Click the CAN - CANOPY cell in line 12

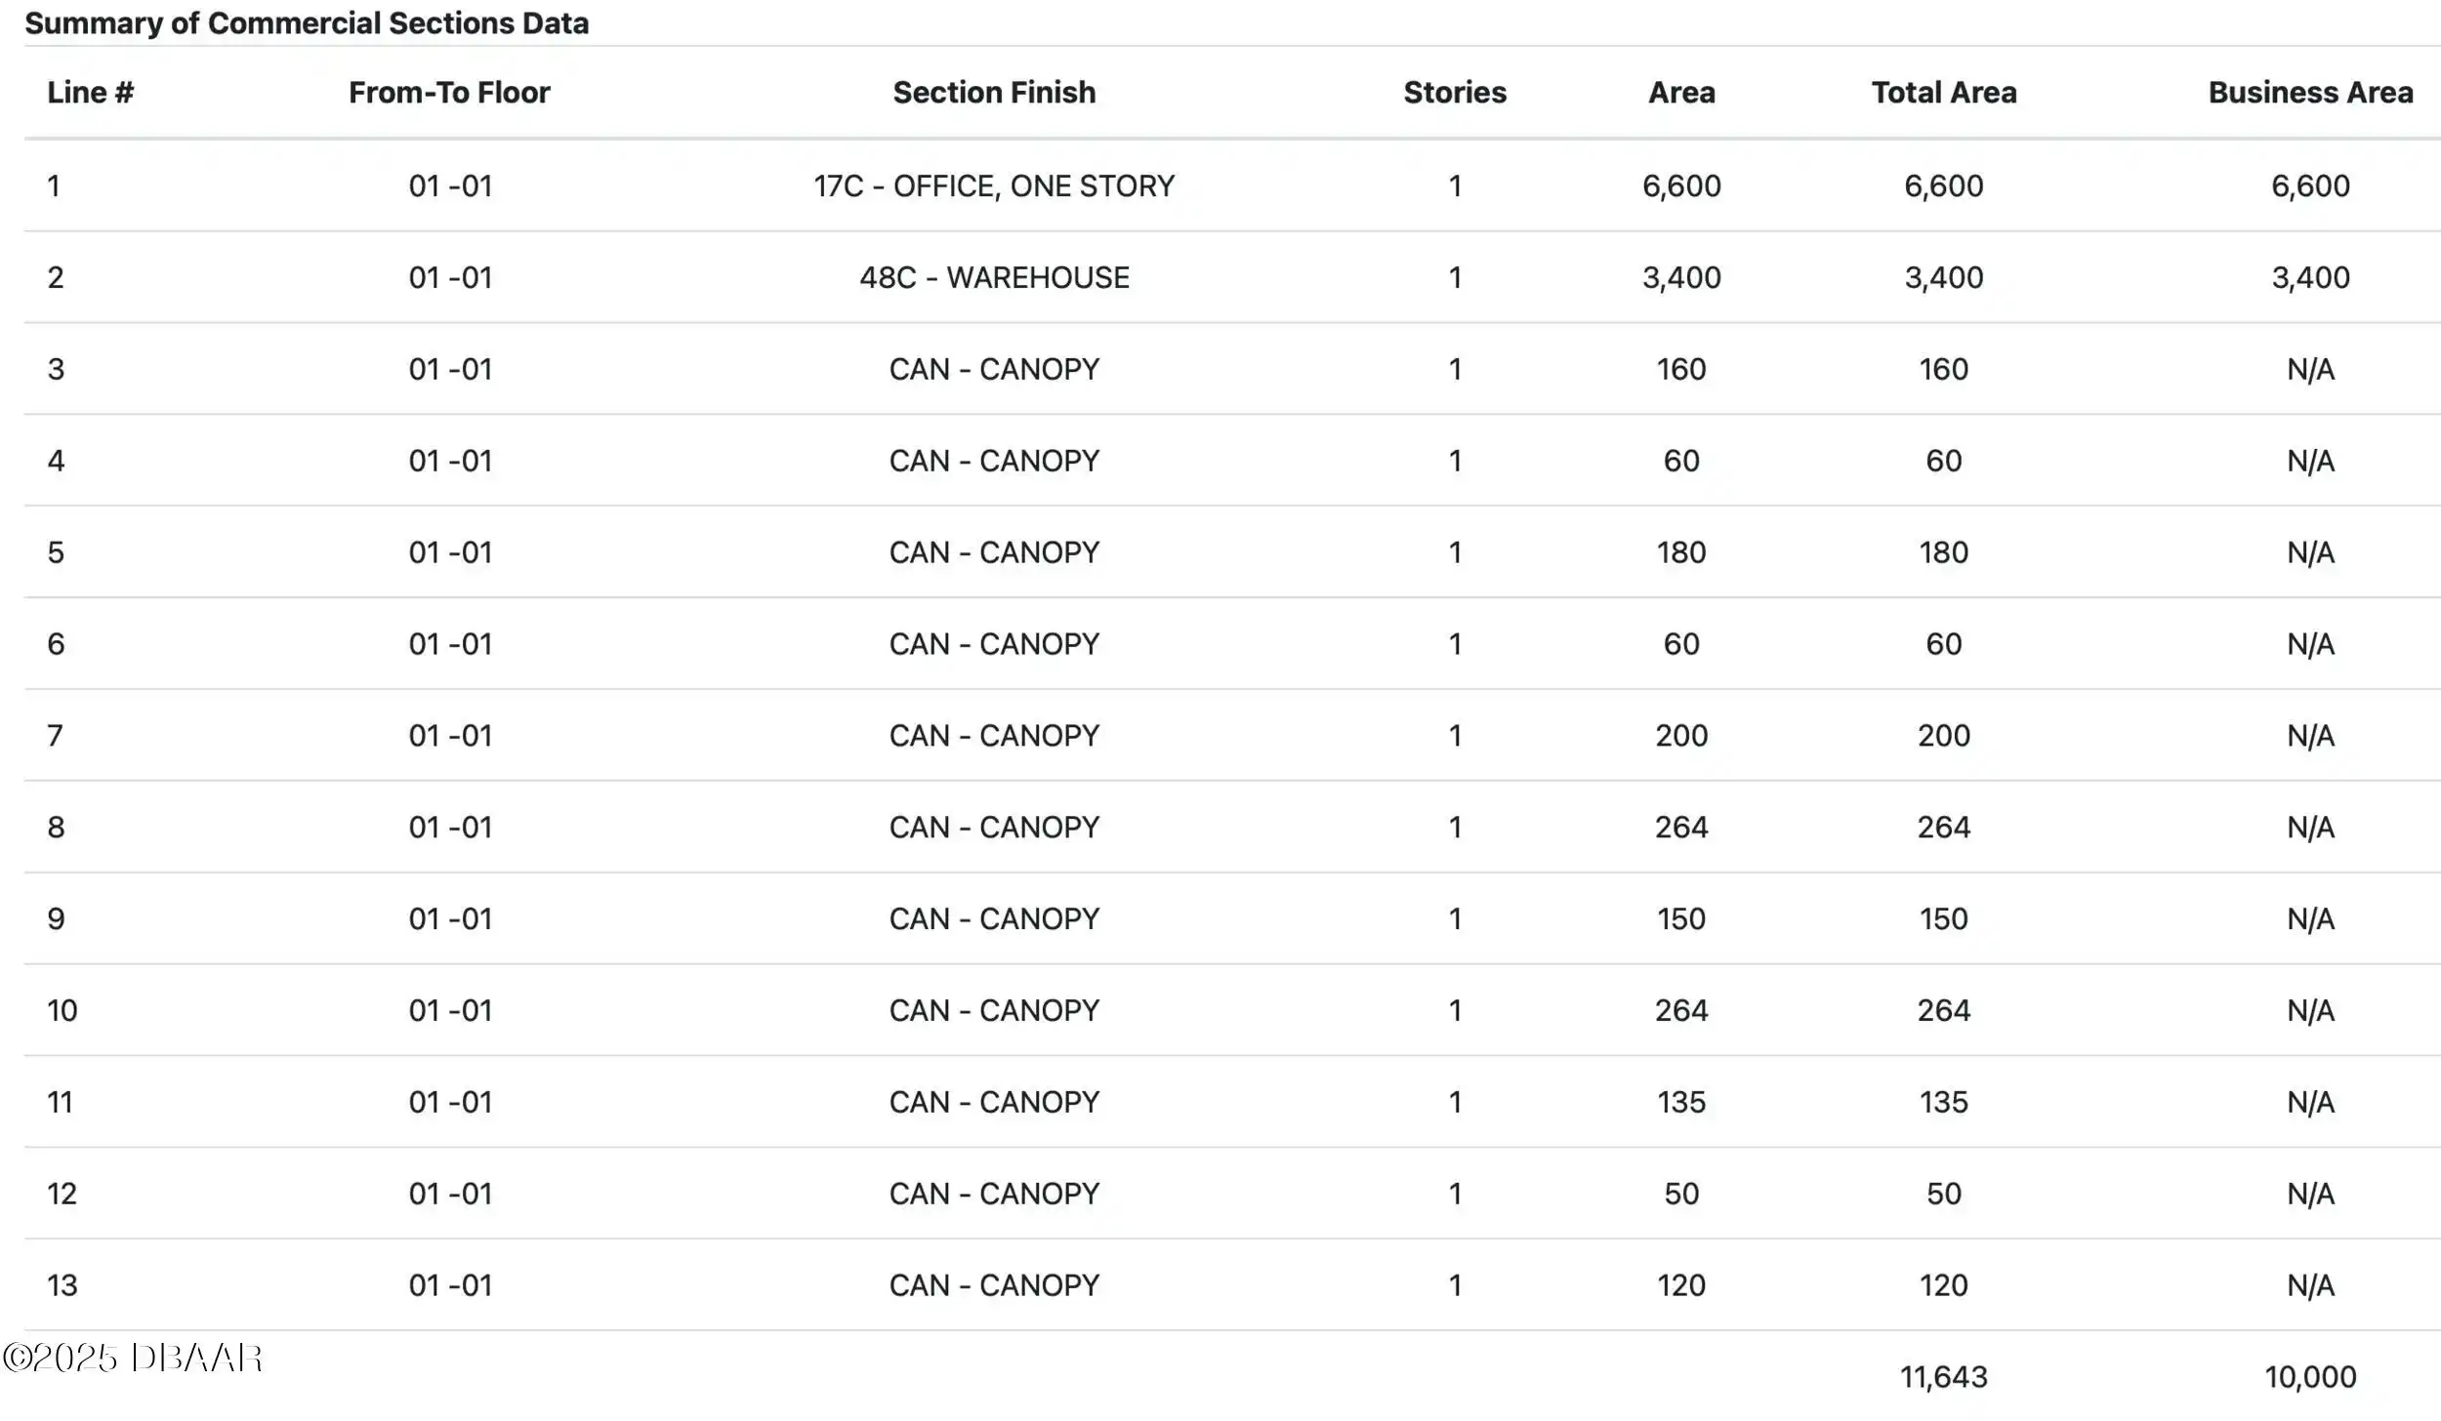[994, 1194]
